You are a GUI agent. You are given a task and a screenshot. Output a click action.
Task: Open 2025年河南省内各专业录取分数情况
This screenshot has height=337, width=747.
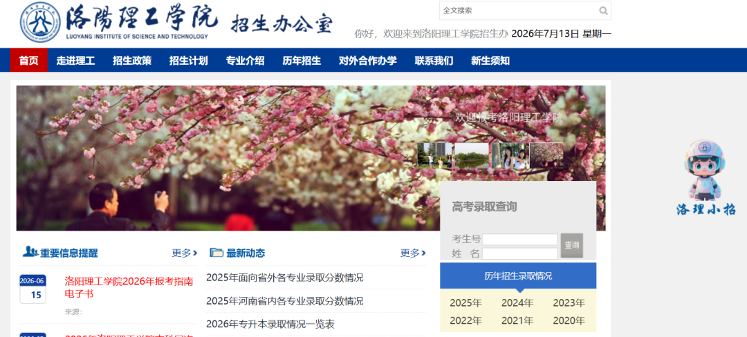[x=285, y=301]
